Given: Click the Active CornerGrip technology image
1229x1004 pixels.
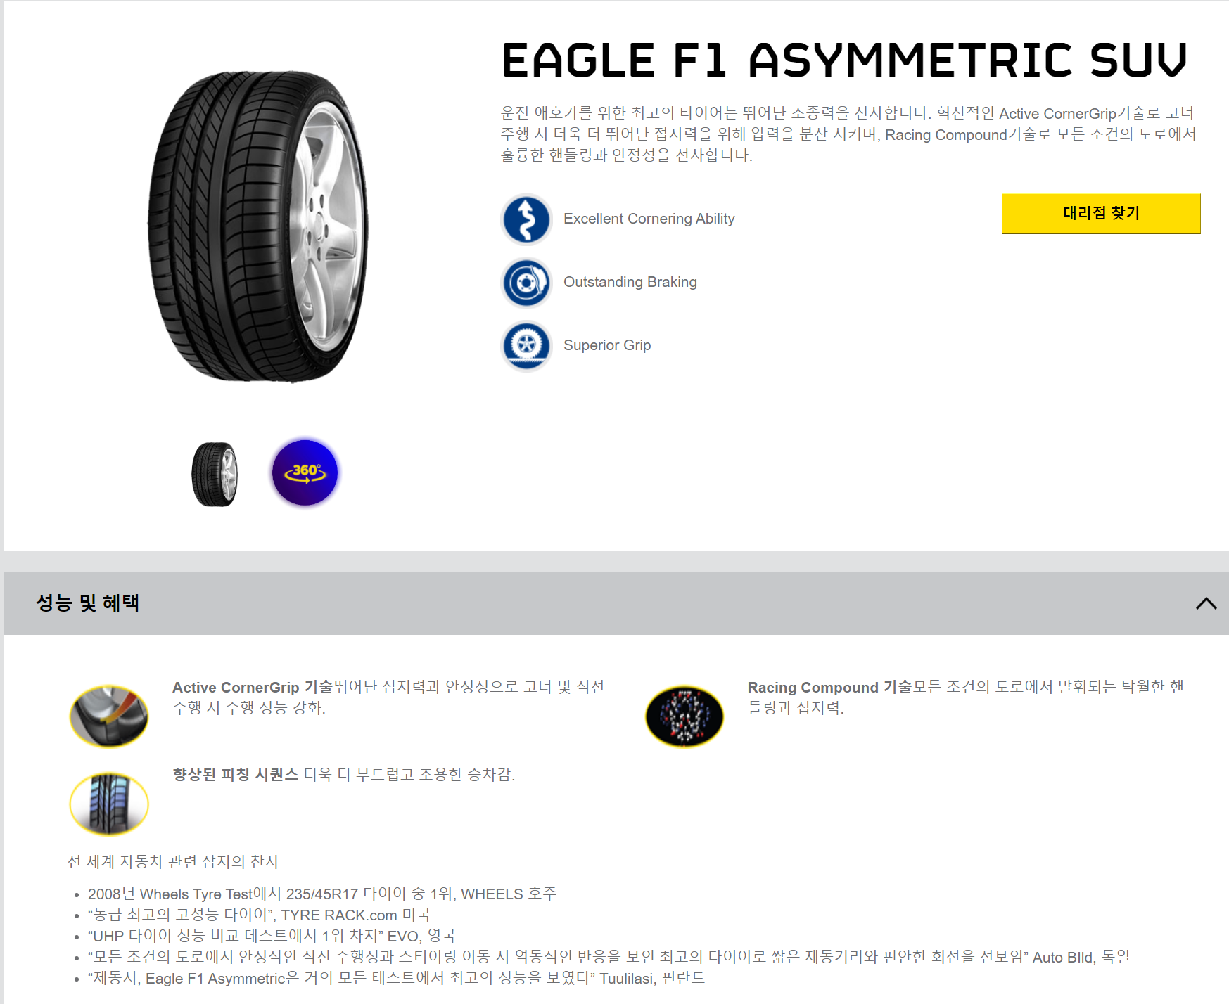Looking at the screenshot, I should coord(109,716).
